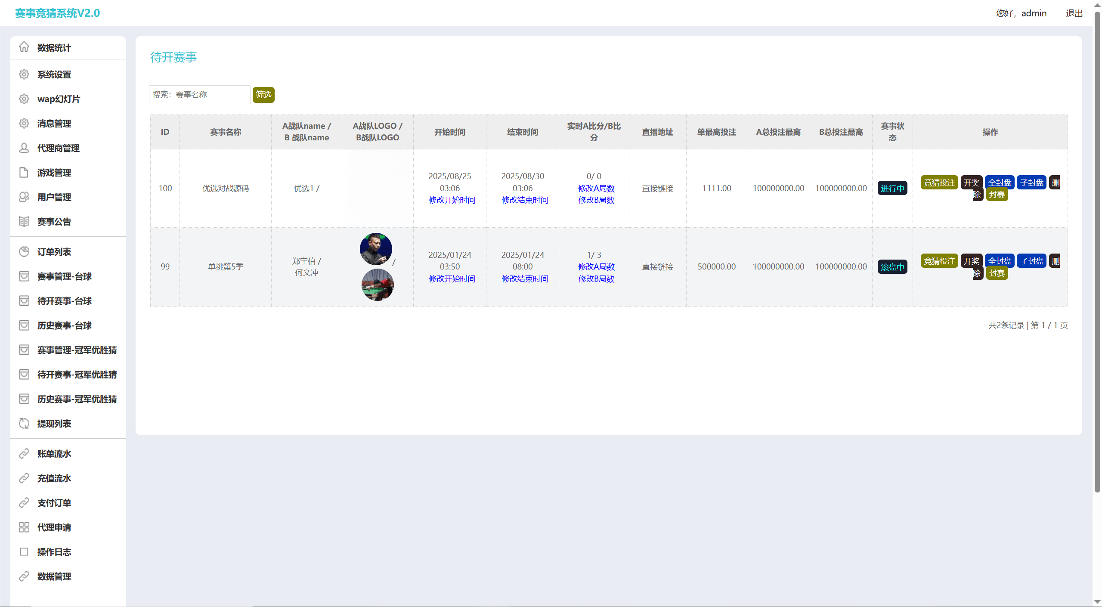Focus the 赛事名称 search field

200,95
